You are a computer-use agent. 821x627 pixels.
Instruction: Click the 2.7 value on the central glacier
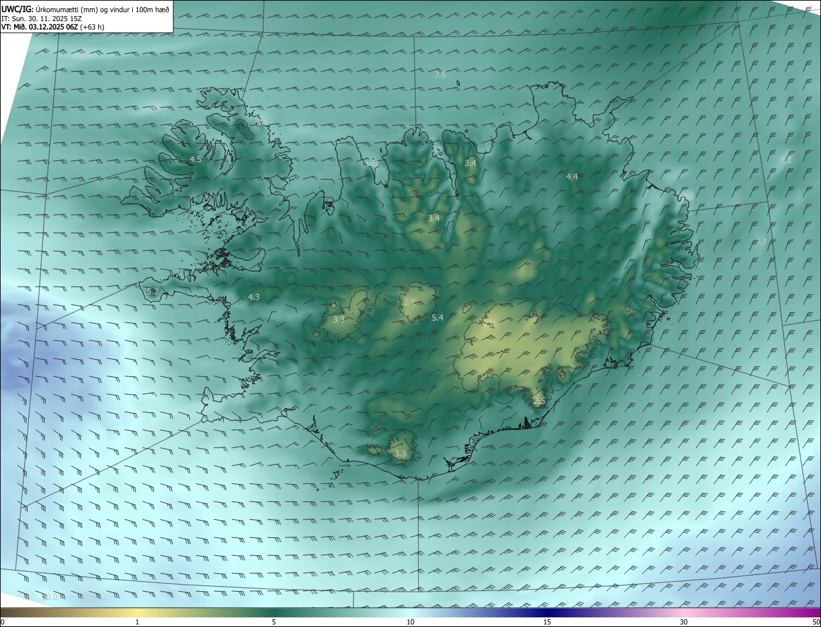(x=409, y=302)
